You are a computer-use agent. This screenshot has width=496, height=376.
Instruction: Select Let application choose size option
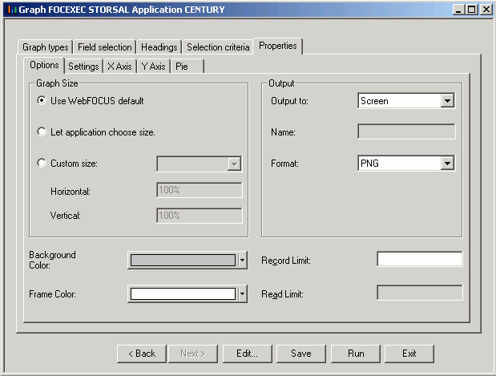coord(42,131)
